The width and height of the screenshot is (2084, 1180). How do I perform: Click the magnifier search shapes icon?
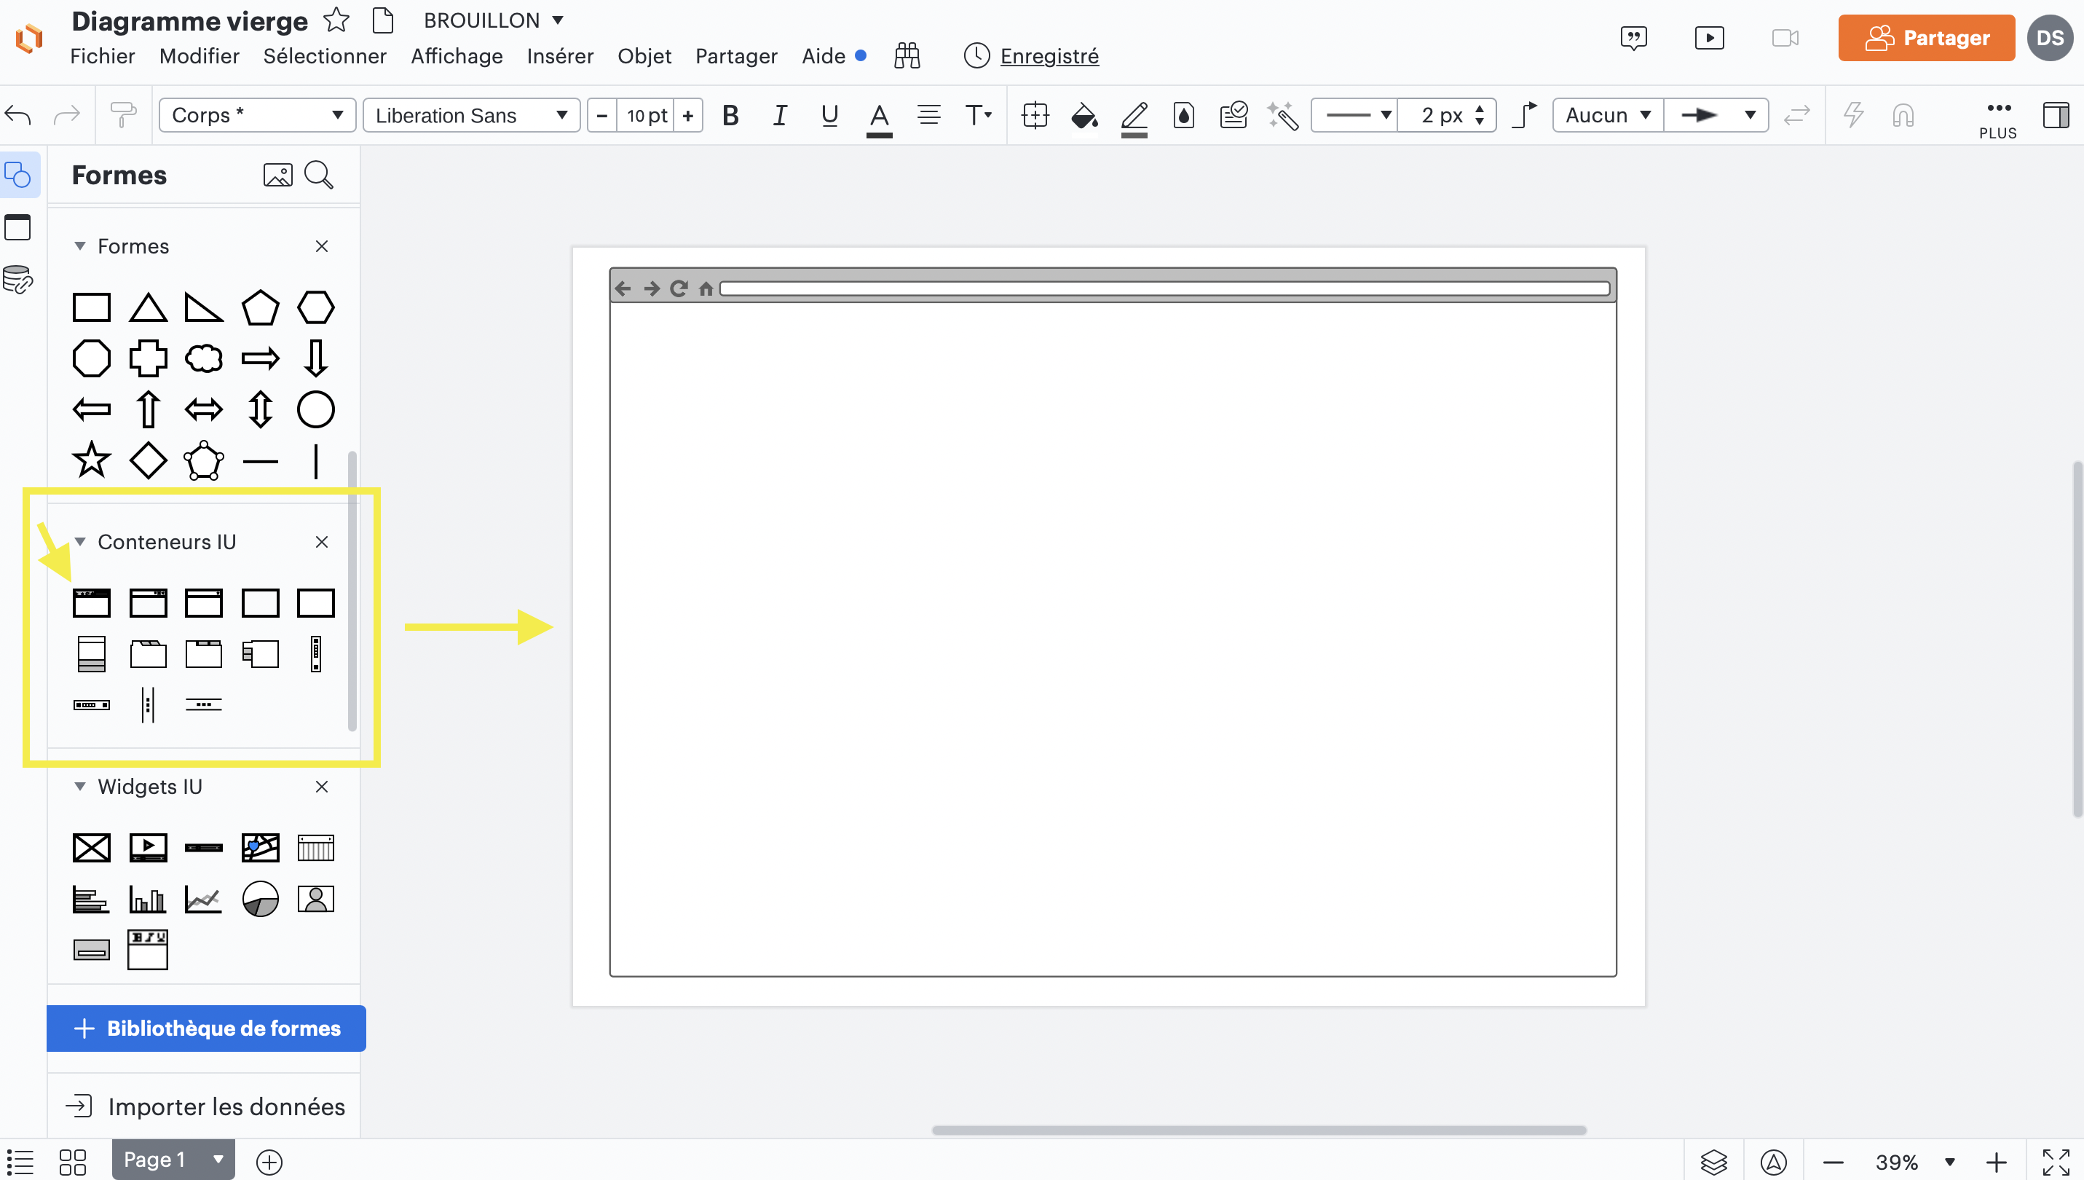pos(318,175)
